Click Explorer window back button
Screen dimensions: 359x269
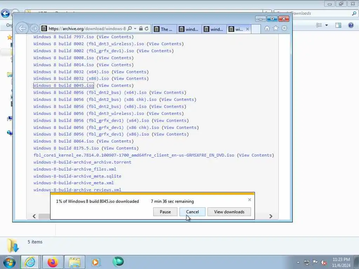(5, 13)
